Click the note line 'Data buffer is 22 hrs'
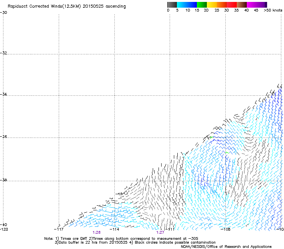284x249 pixels. (x=78, y=242)
